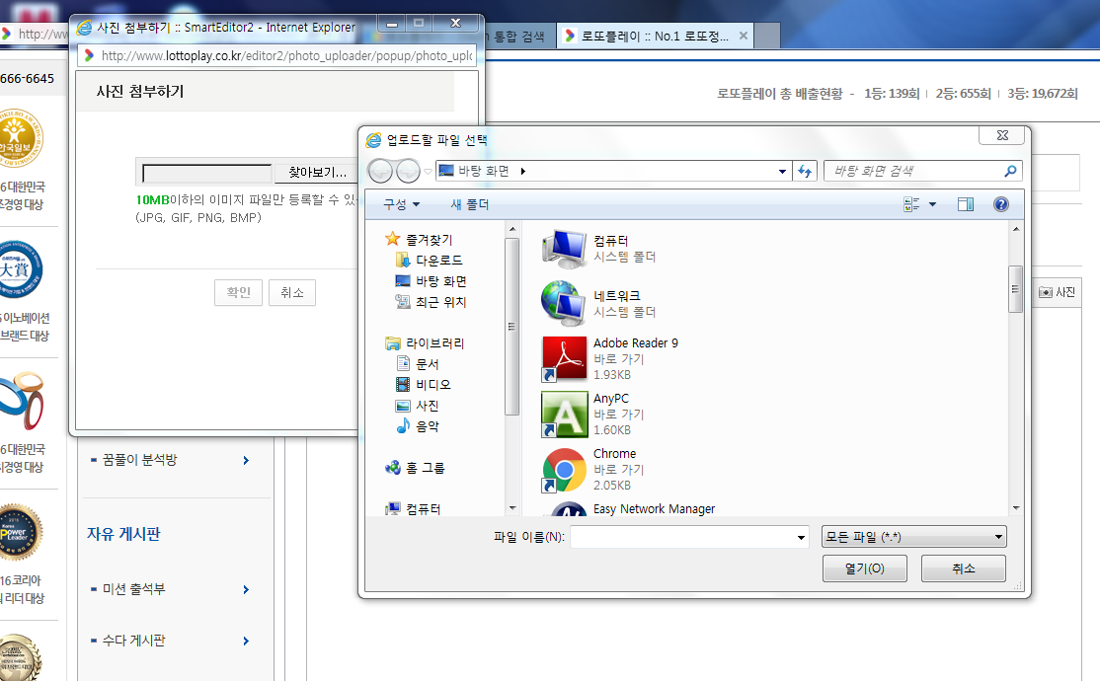Click the search magnifier icon

click(1009, 171)
